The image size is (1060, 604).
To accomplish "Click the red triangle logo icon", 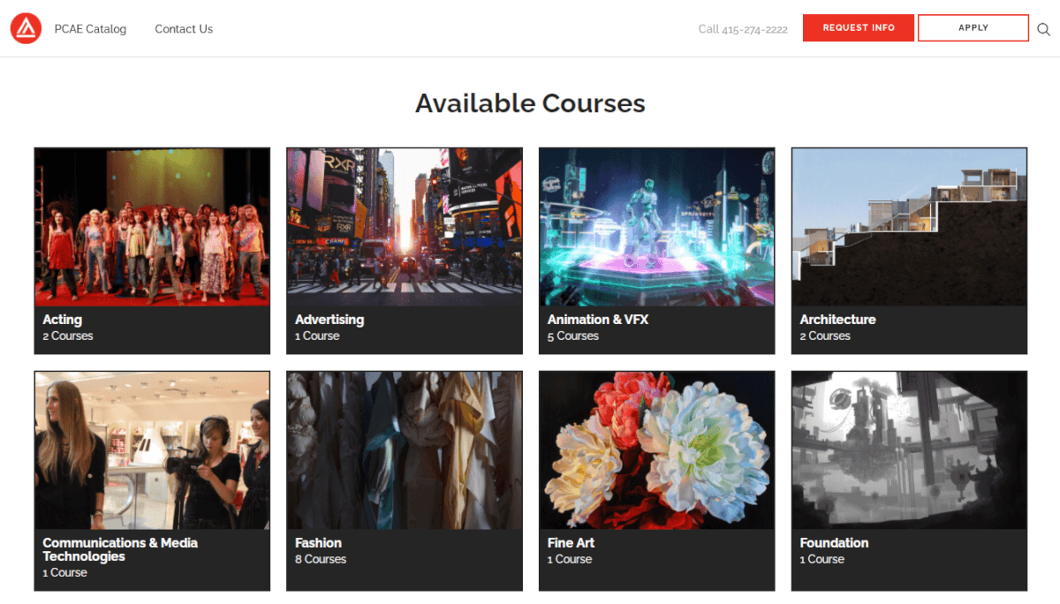I will [26, 29].
